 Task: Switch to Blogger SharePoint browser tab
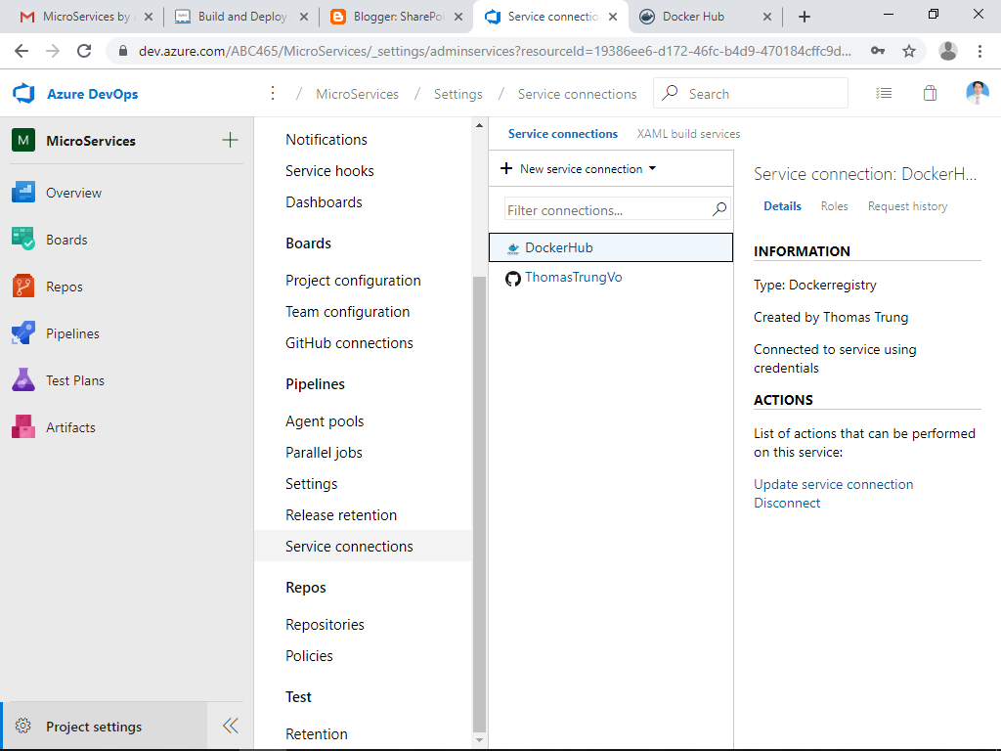[x=397, y=17]
